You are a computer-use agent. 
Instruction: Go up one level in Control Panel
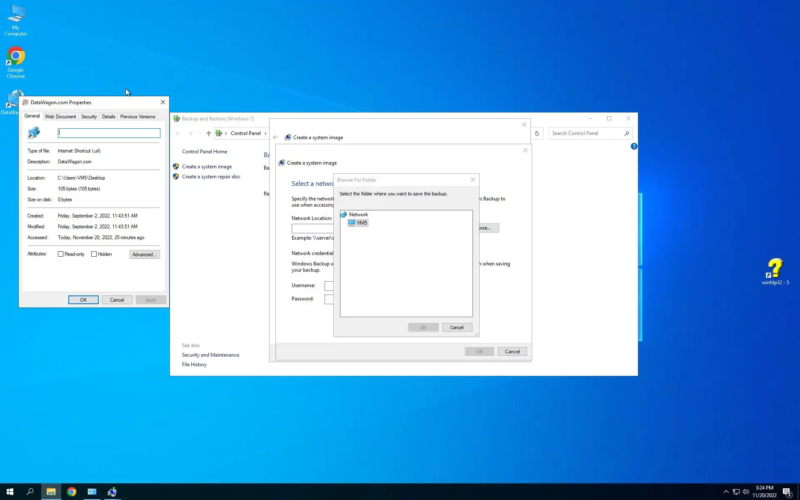pos(208,133)
